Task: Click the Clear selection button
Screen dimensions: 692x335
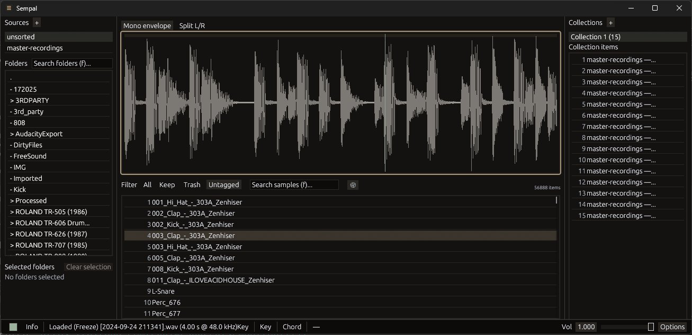Action: [88, 267]
